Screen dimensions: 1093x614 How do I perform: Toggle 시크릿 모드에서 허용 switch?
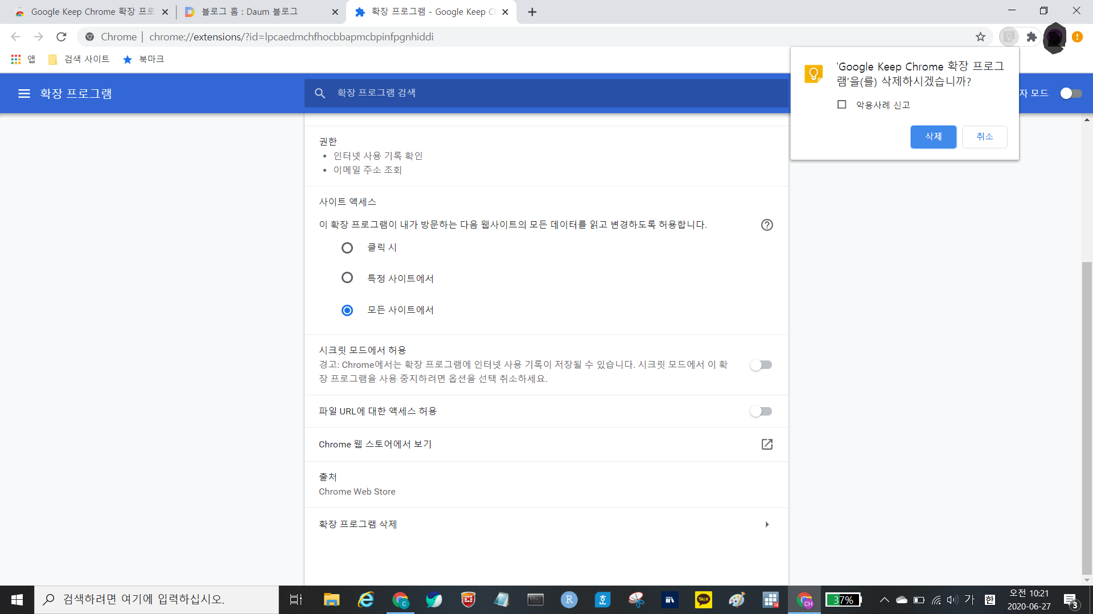[x=761, y=365]
